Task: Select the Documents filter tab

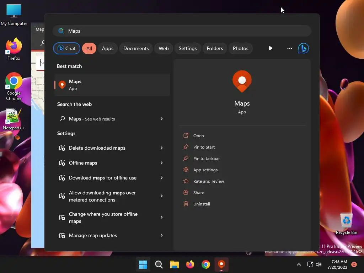Action: pyautogui.click(x=136, y=48)
